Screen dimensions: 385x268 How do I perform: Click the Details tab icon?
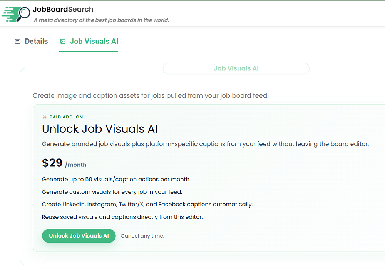pyautogui.click(x=17, y=42)
